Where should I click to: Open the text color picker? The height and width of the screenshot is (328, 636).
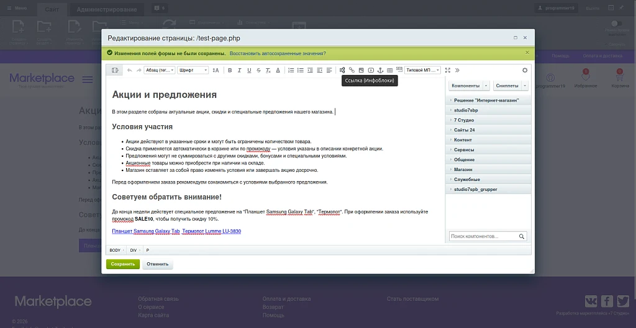[x=278, y=70]
